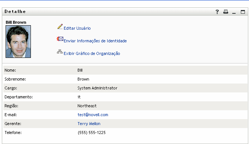The height and width of the screenshot is (144, 249).
Task: Click the phone number (555) 555-1225
Action: pos(92,132)
